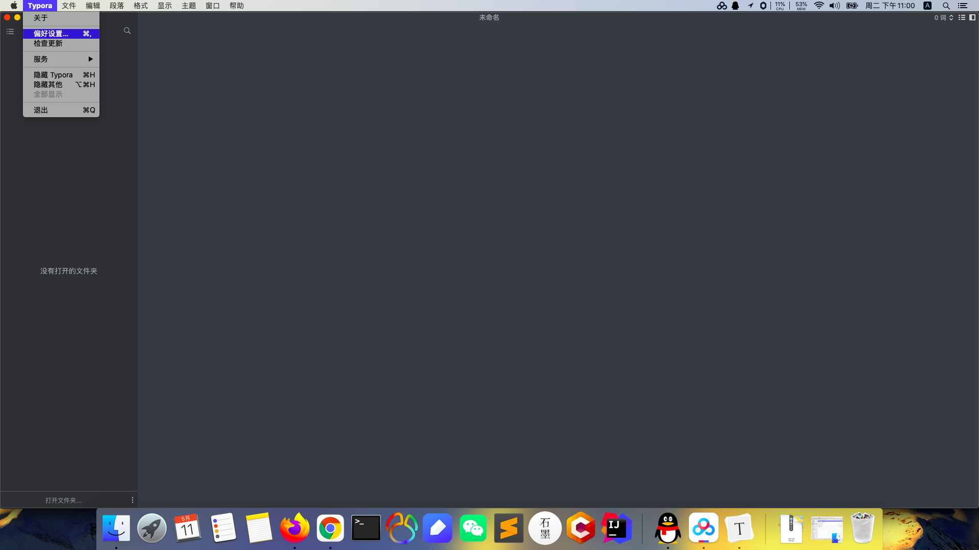Image resolution: width=979 pixels, height=550 pixels.
Task: Open the word count stepper dropdown
Action: (951, 17)
